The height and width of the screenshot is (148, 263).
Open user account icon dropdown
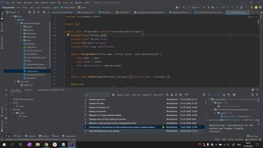pos(178,7)
